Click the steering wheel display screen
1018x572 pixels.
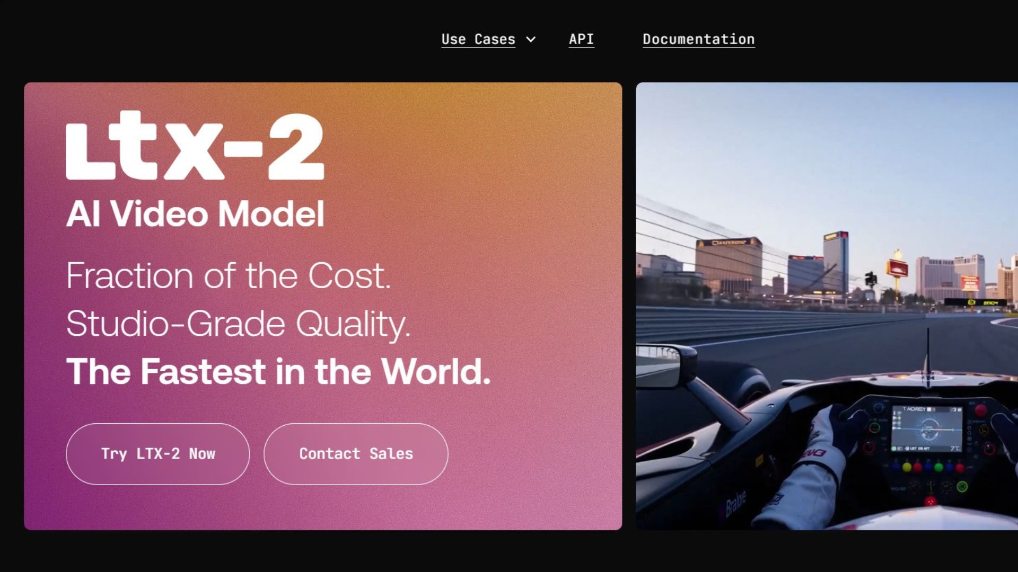(926, 429)
